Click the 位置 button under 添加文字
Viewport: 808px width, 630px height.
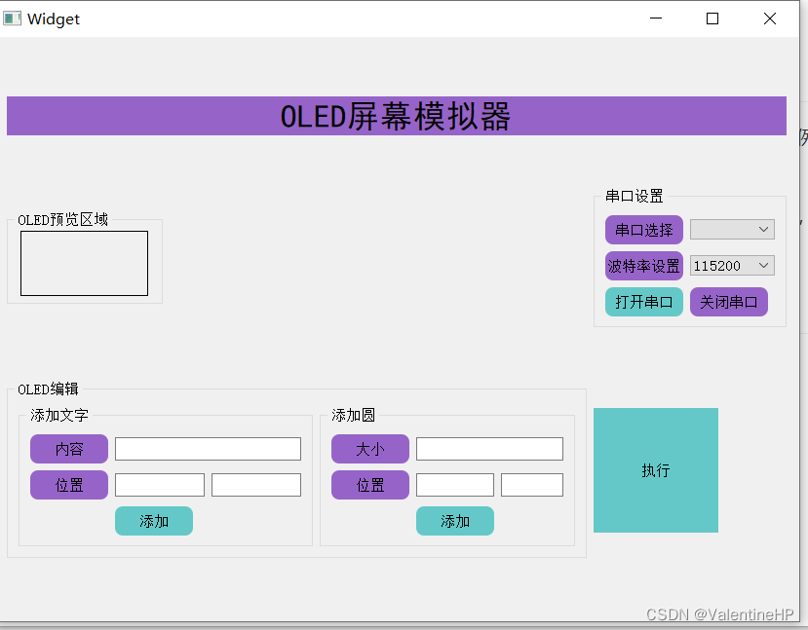point(68,484)
